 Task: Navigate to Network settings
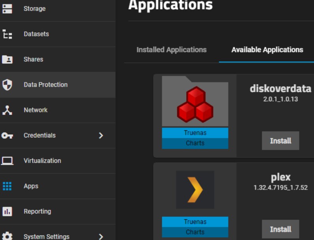58,110
